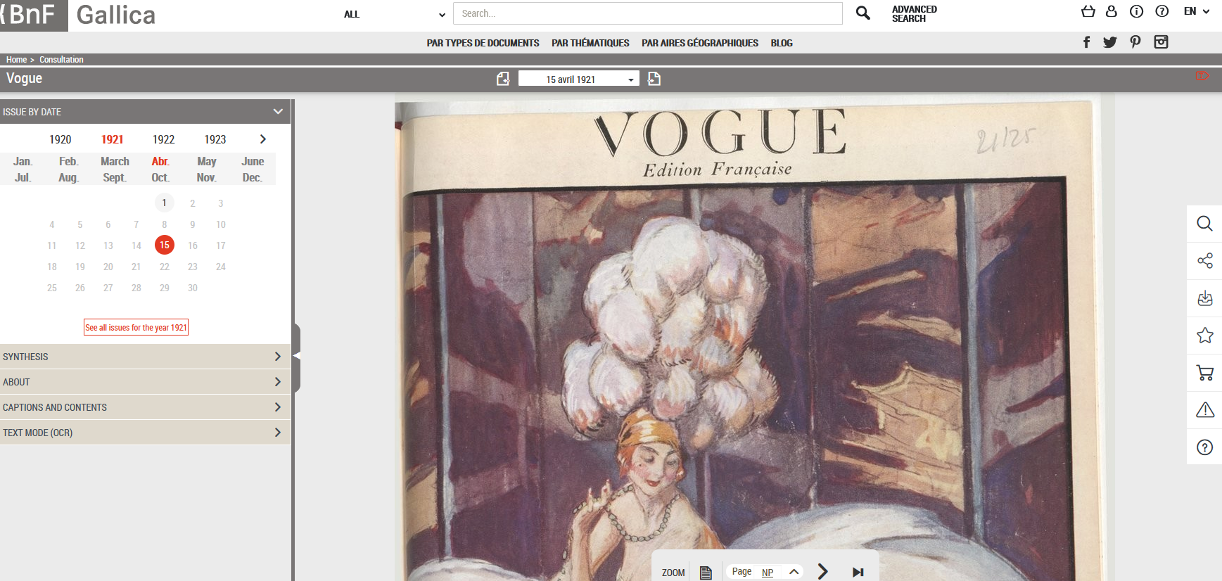This screenshot has width=1222, height=581.
Task: Open viewer help icon on right sidebar
Action: pyautogui.click(x=1205, y=447)
